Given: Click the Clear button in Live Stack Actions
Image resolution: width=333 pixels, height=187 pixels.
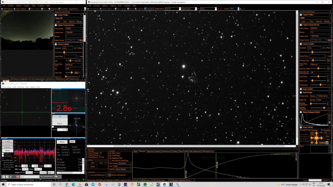Looking at the screenshot, I should pos(93,163).
